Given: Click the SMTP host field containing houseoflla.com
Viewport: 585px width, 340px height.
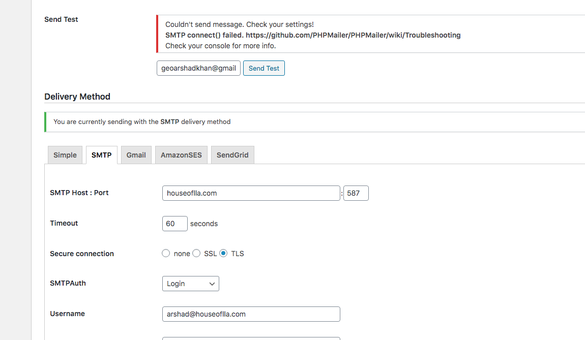Looking at the screenshot, I should pos(251,193).
